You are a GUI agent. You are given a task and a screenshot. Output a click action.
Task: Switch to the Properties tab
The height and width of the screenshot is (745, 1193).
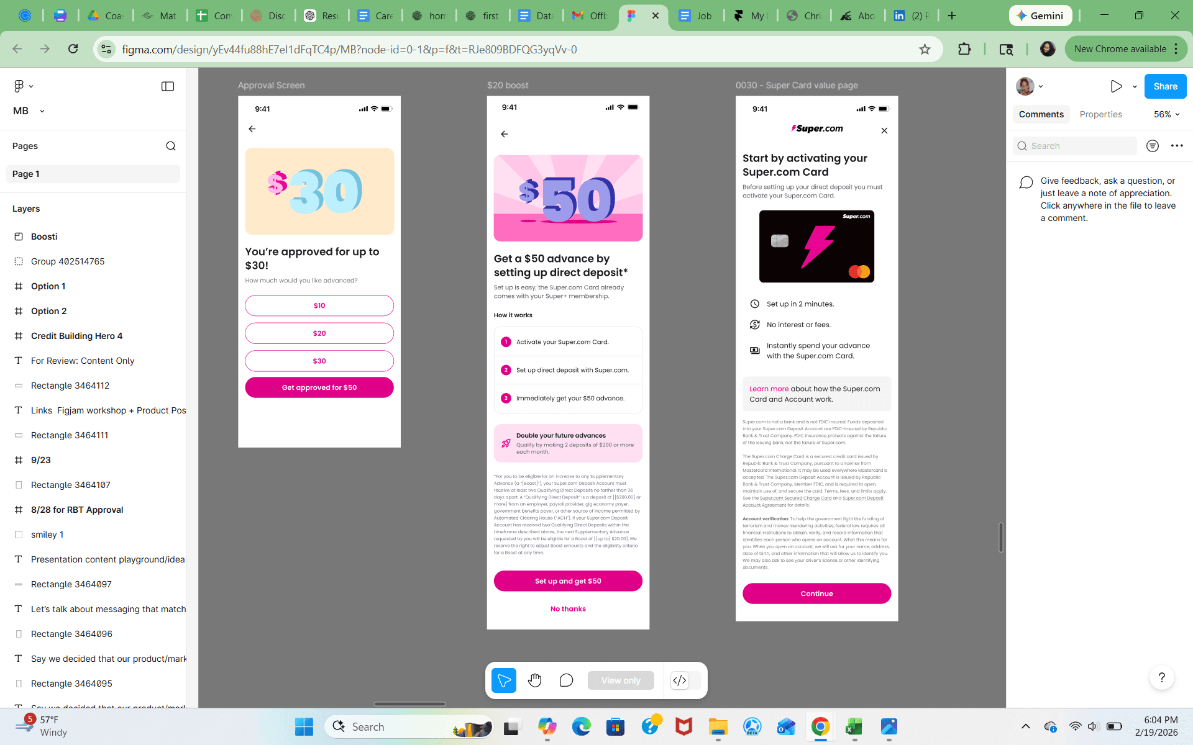pos(1100,114)
